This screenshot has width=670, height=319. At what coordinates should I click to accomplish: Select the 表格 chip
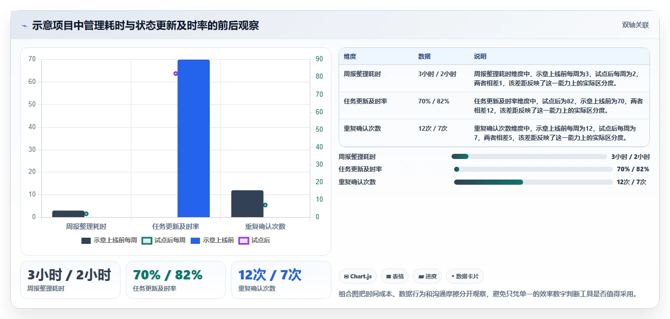tap(395, 276)
